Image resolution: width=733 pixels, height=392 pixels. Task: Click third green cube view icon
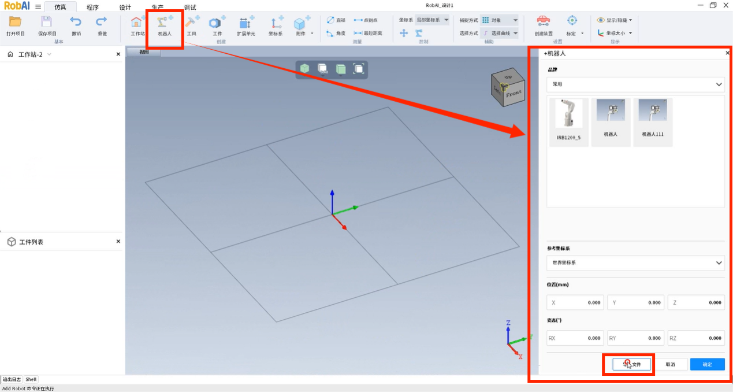coord(341,69)
